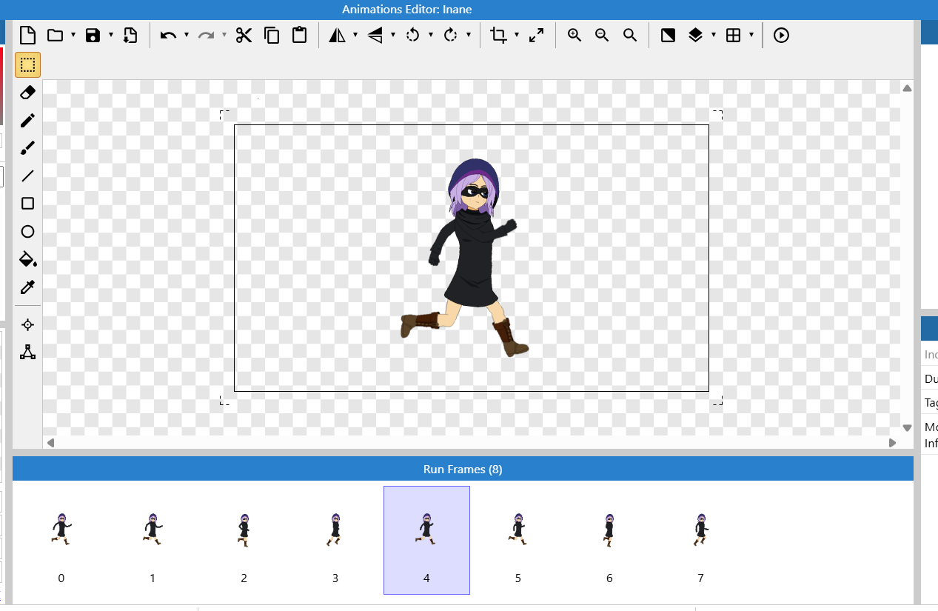Select the Rectangle shape tool
The image size is (938, 611).
tap(27, 204)
